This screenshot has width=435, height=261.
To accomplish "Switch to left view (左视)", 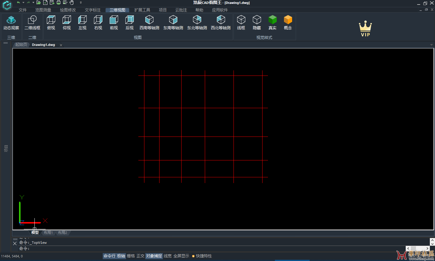I will point(82,23).
